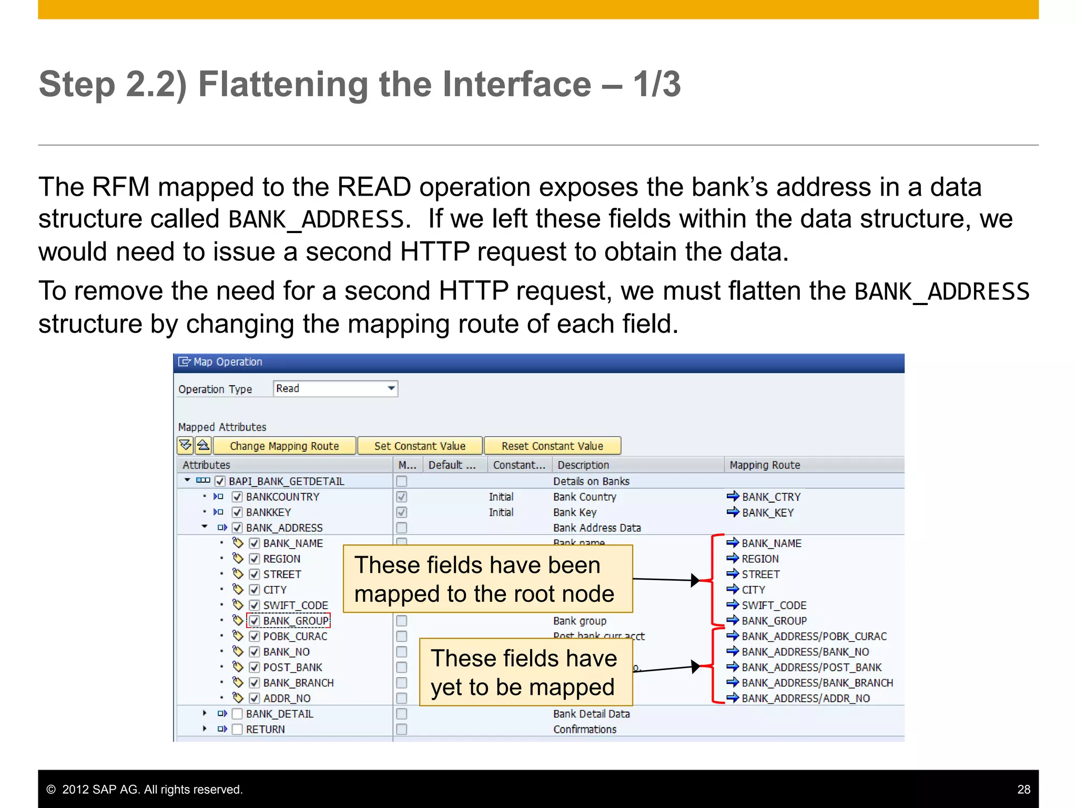Viewport: 1077px width, 808px height.
Task: Click the tag icon next to BANK_NO
Action: click(x=238, y=651)
